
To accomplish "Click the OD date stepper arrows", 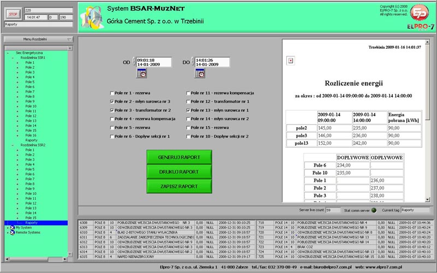I will coord(134,61).
